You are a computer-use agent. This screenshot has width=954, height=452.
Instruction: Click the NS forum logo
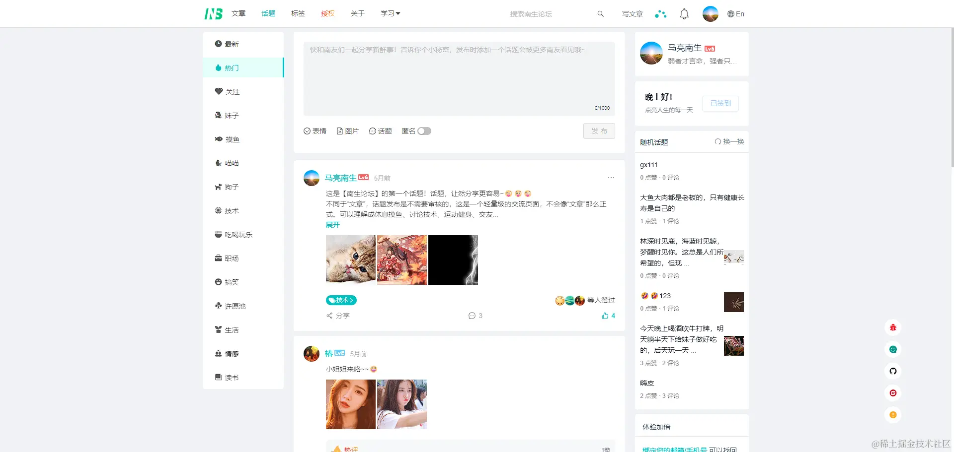pos(213,14)
